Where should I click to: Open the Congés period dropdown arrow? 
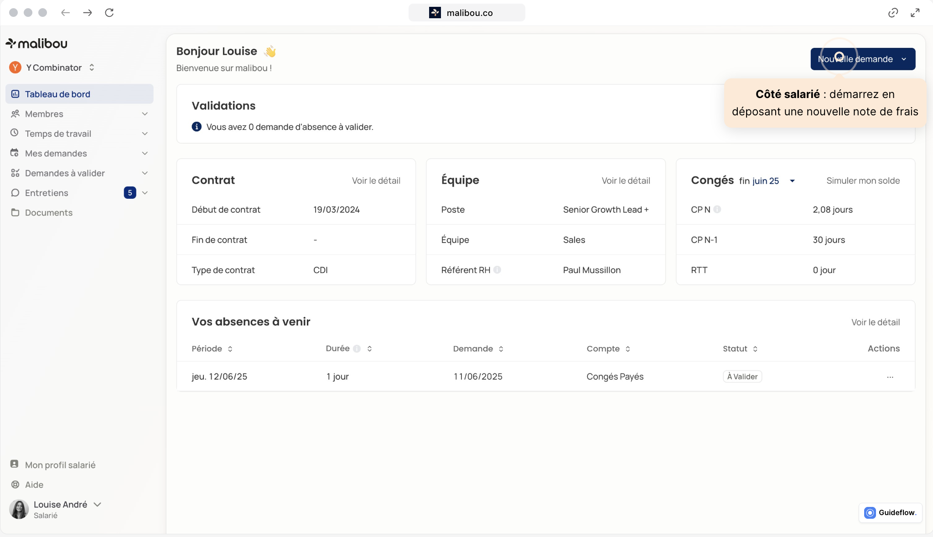click(x=792, y=181)
